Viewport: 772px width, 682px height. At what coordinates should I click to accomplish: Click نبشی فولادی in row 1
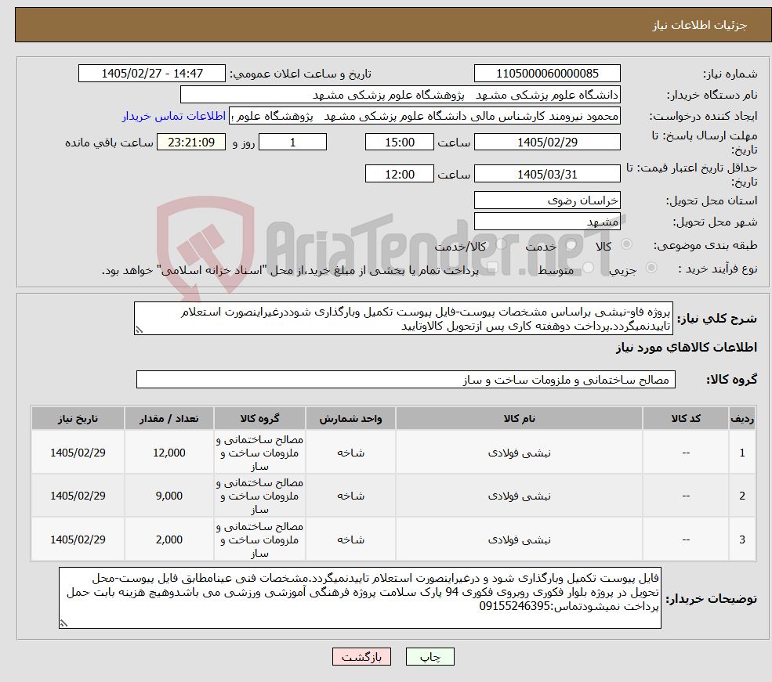[x=519, y=453]
